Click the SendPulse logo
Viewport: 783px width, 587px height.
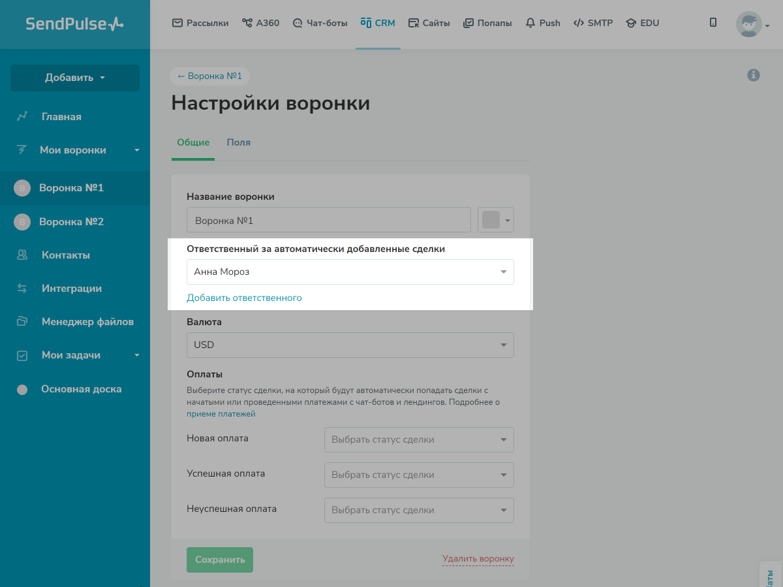coord(74,24)
